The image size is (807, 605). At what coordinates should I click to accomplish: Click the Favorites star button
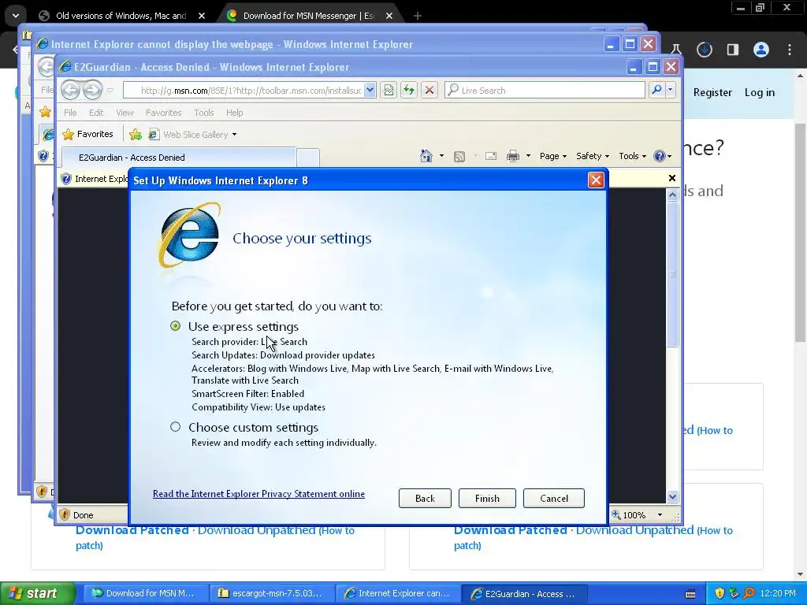[x=87, y=134]
